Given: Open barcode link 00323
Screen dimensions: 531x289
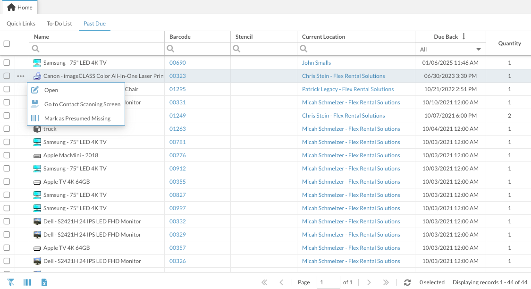Looking at the screenshot, I should [x=177, y=76].
